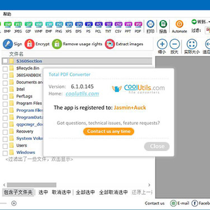Click 取消选中 to uncheck item

[61, 192]
